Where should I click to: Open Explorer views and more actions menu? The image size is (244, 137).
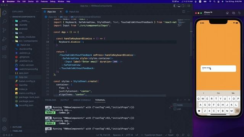tap(37, 12)
